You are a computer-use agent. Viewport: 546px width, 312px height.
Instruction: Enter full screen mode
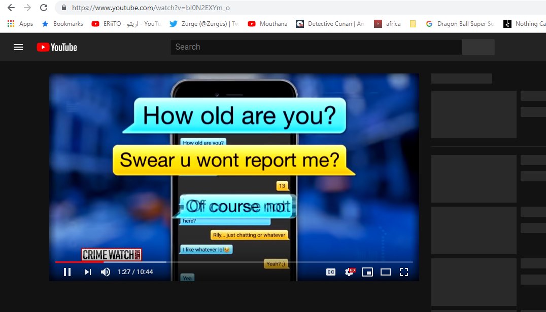[403, 271]
